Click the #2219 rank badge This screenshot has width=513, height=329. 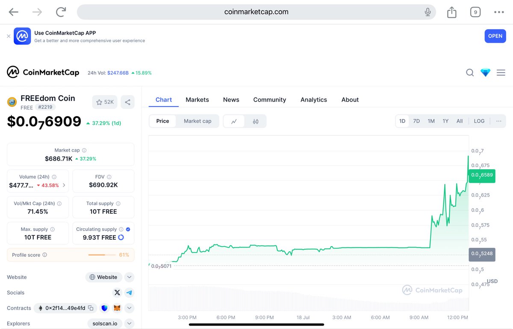click(44, 107)
